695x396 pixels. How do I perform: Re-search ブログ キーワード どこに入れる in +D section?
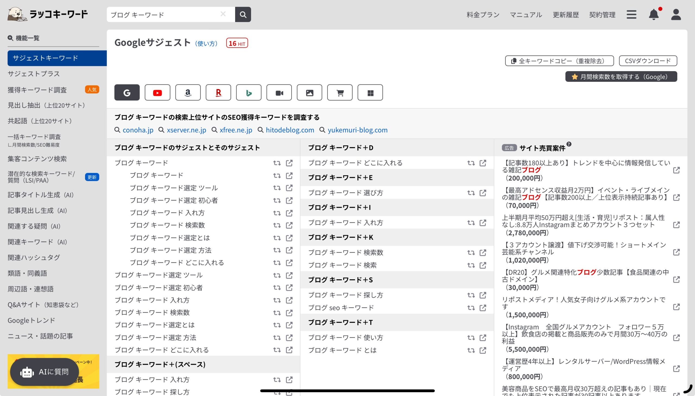tap(471, 163)
